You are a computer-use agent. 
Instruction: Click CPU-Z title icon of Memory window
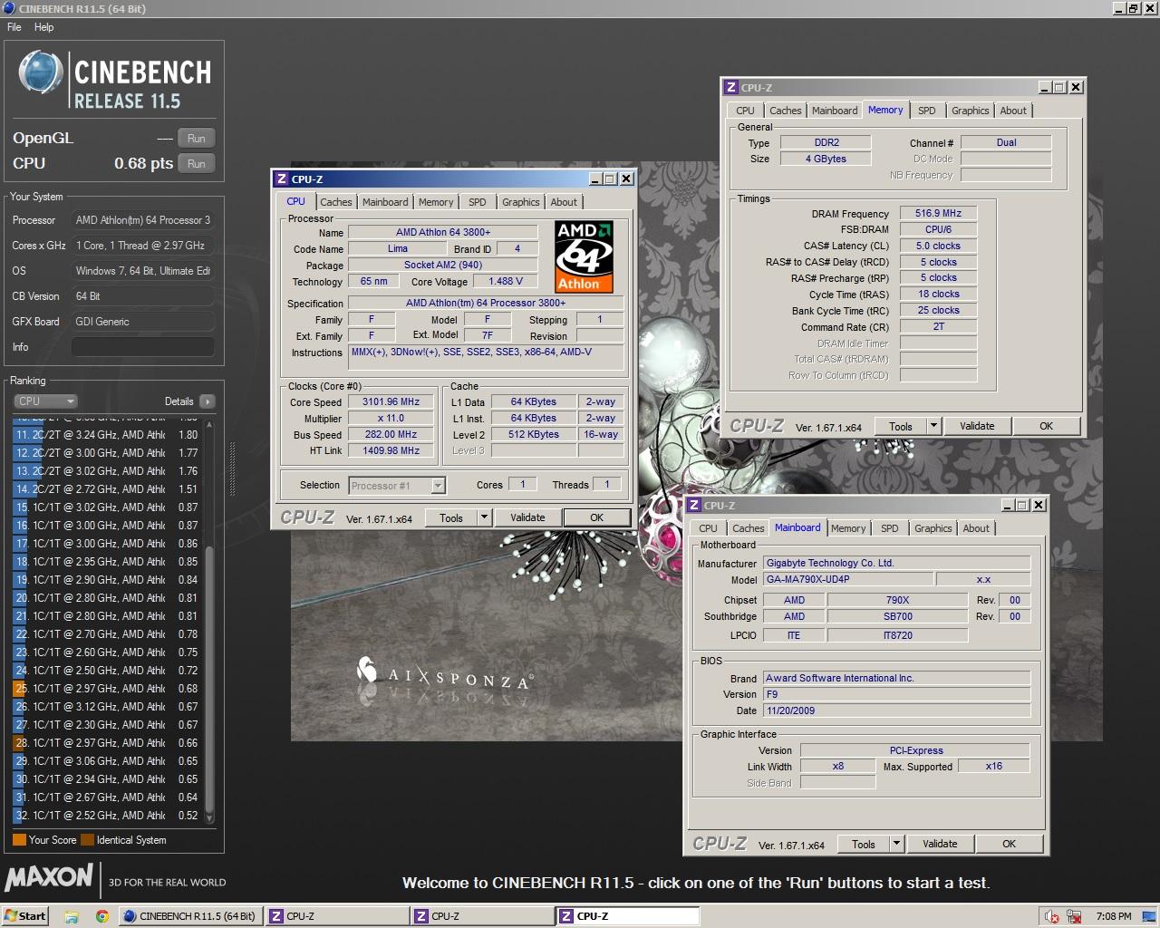[x=731, y=88]
